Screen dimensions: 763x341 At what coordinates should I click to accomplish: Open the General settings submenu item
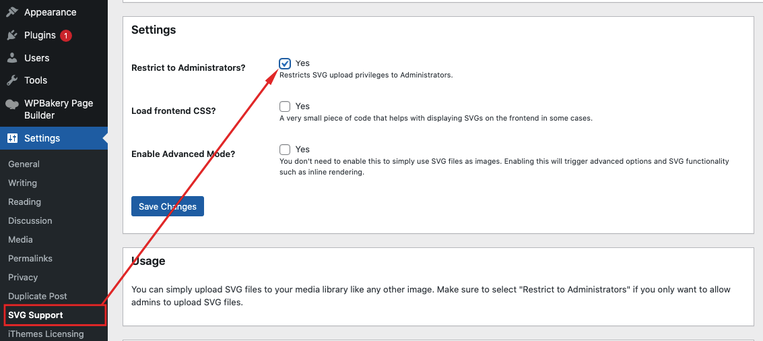point(24,164)
